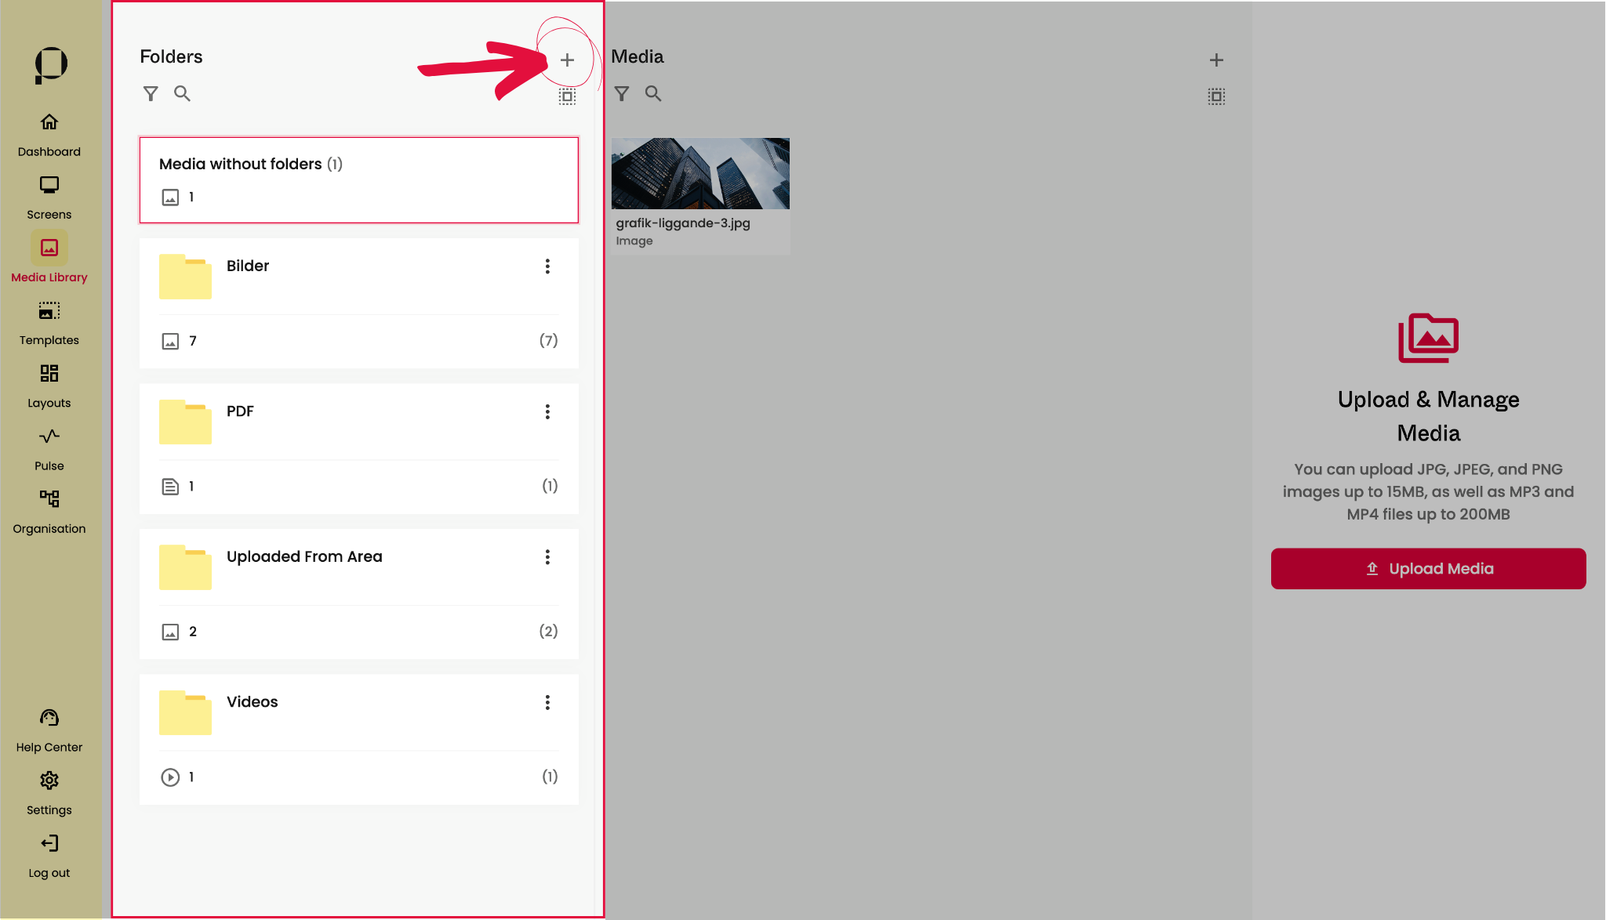Open Uploaded From Area folder options
The width and height of the screenshot is (1606, 920).
547,557
